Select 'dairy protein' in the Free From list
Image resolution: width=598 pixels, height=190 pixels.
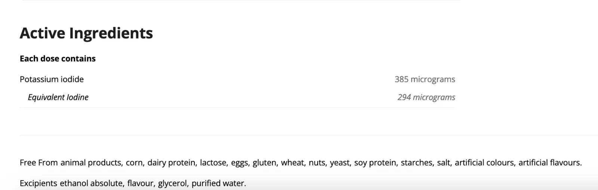171,163
